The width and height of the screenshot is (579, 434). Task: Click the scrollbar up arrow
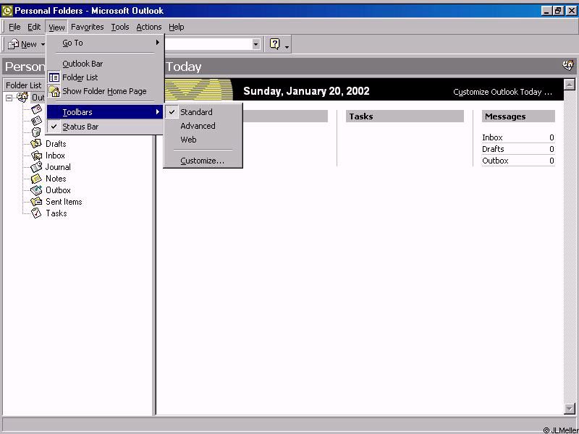tap(570, 85)
